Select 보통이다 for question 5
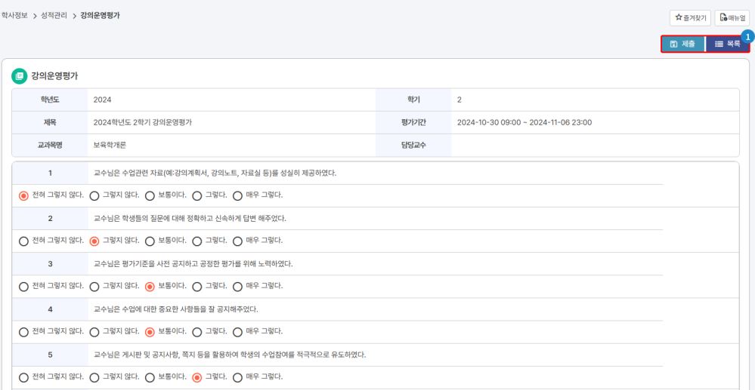This screenshot has height=390, width=755. [150, 377]
